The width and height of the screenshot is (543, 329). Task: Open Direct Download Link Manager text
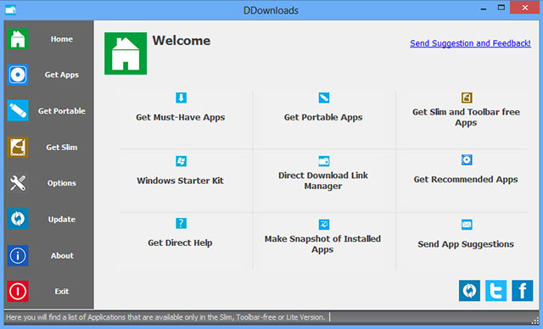coord(323,181)
